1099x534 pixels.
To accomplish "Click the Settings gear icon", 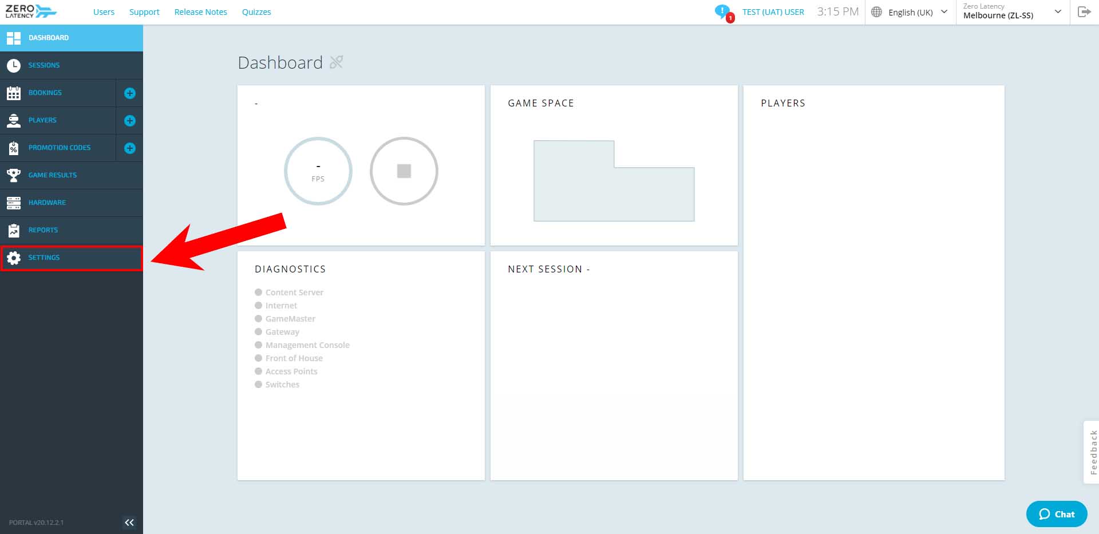I will [x=14, y=258].
